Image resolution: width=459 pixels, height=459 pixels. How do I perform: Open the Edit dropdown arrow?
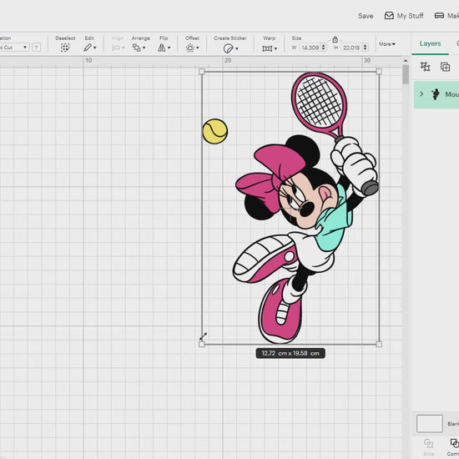point(95,48)
